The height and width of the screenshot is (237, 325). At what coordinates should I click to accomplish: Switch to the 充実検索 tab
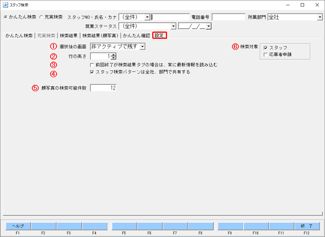(x=46, y=35)
